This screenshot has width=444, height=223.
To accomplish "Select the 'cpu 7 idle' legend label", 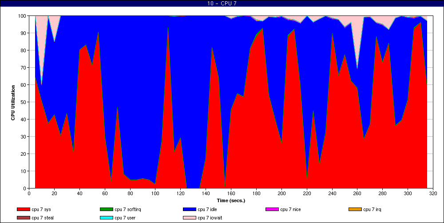I will pos(207,209).
